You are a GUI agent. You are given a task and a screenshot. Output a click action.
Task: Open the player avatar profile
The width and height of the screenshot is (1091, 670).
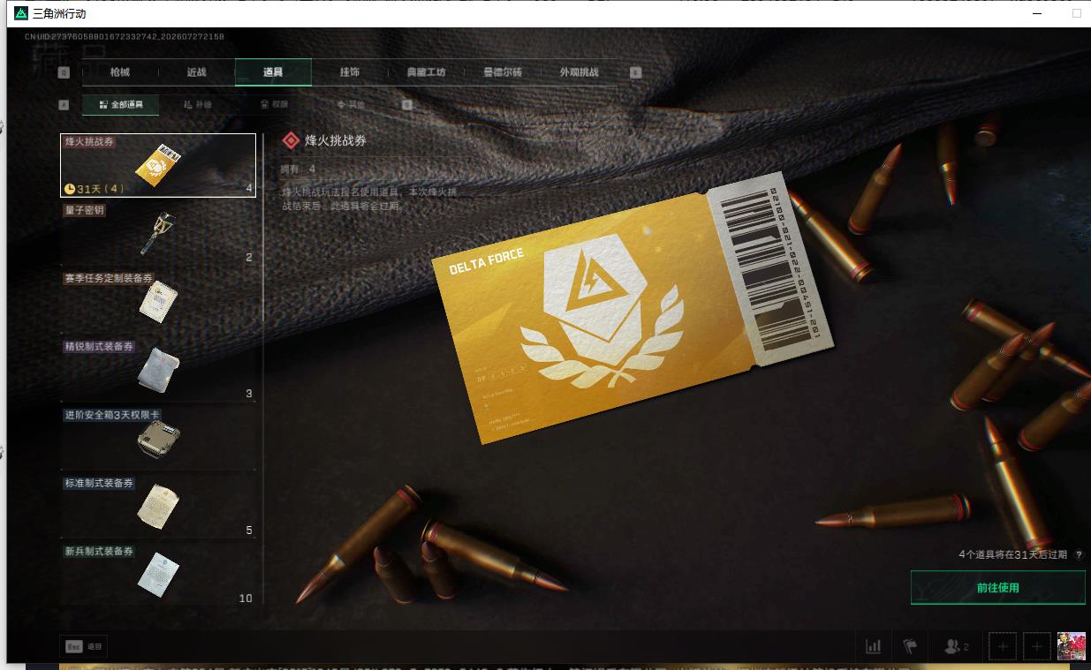coord(1072,646)
